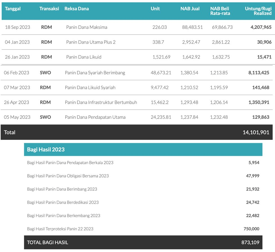This screenshot has height=252, width=275.
Task: Select the total amount 14,101,901
Action: (x=256, y=132)
